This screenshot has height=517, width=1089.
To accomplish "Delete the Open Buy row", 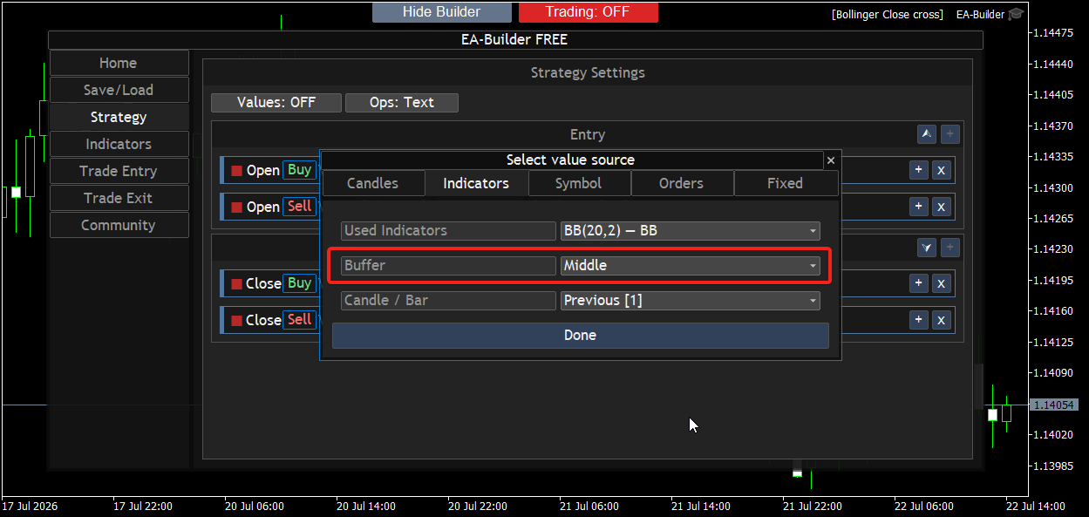I will [x=941, y=170].
